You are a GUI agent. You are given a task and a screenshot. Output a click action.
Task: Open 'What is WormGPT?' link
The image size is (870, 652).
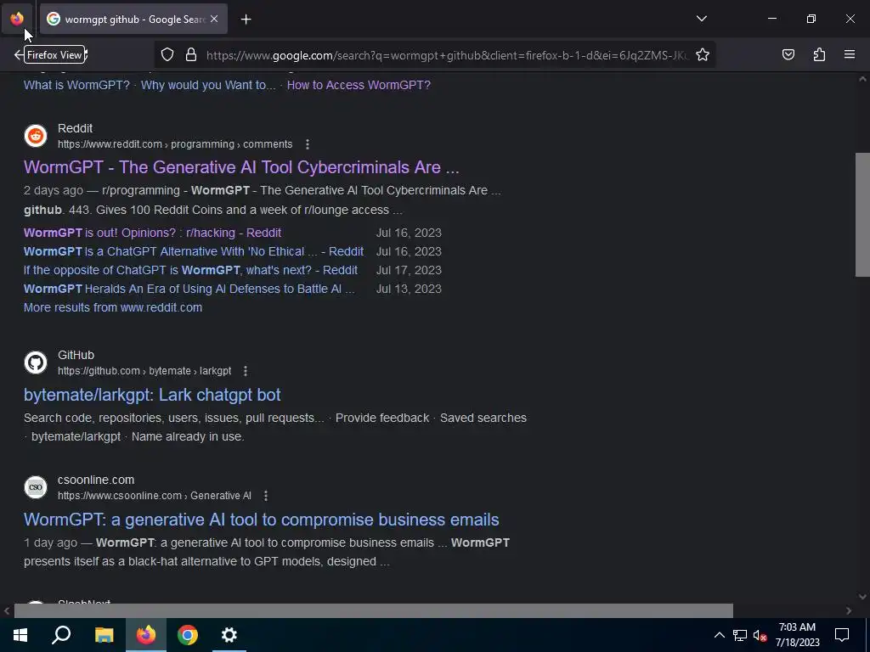[x=76, y=86]
